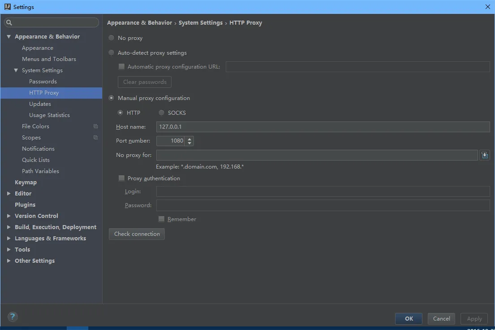Enable the Proxy authentication checkbox
The image size is (495, 330).
coord(121,178)
